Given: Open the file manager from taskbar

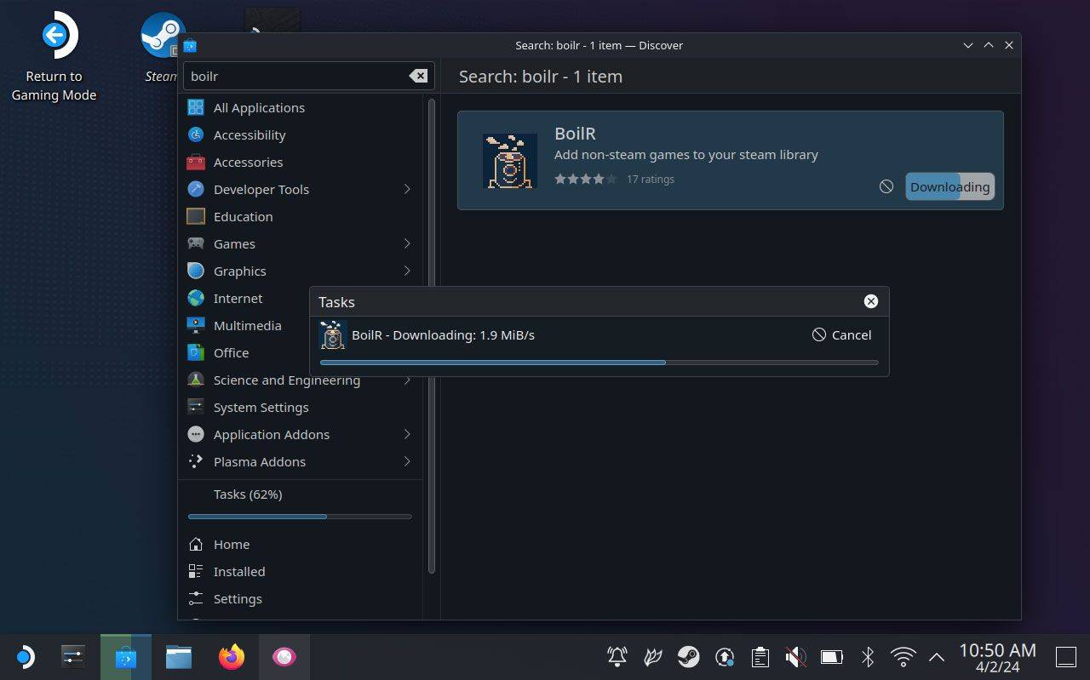Looking at the screenshot, I should (x=178, y=656).
